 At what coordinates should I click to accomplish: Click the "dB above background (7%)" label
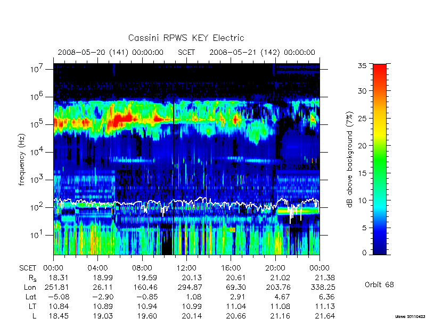click(350, 159)
